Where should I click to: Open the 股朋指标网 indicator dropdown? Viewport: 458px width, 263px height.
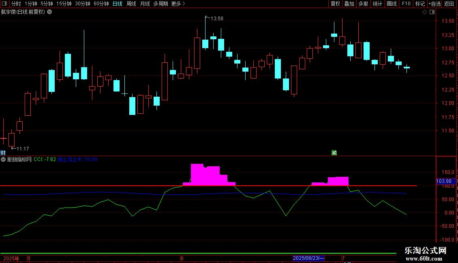3,159
